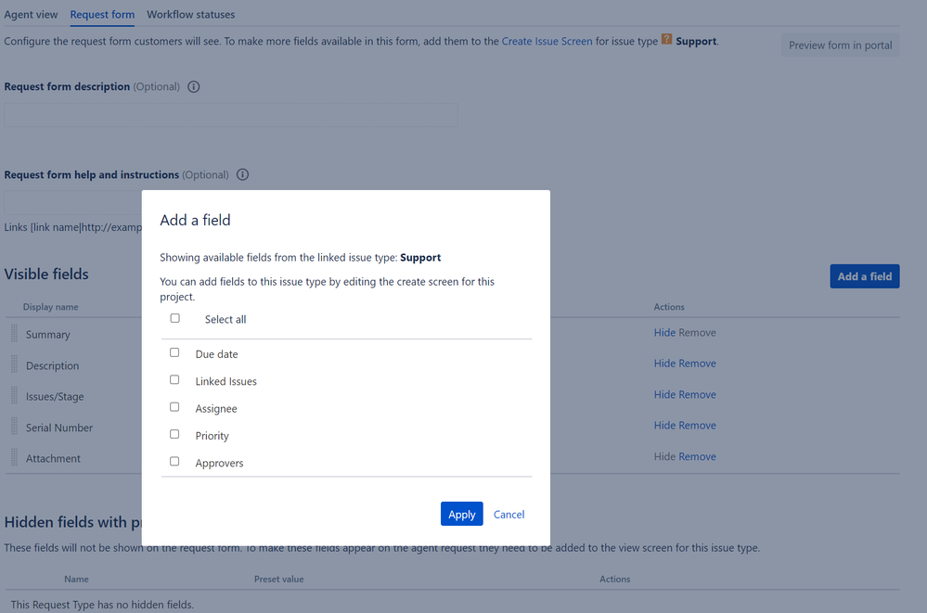Screen dimensions: 927x613
Task: Open the Workflow statuses tab
Action: [190, 14]
